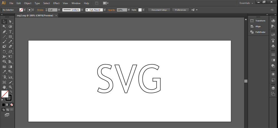Select the Slice tool
Screen dimensions: 278x128
pos(10,82)
